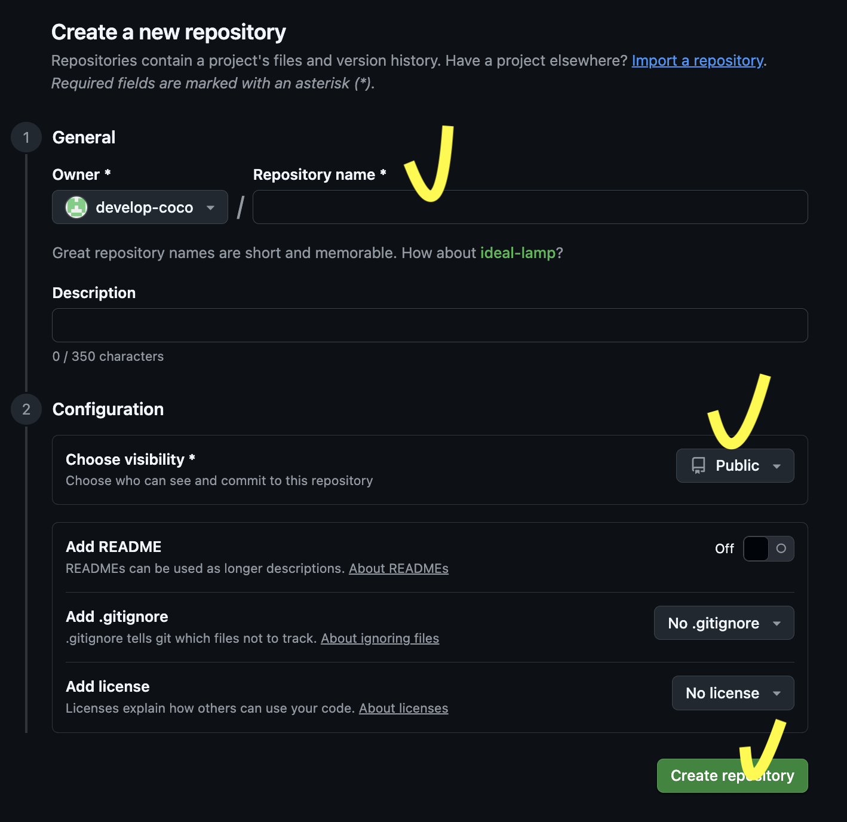Screen dimensions: 847x822
Task: Click inside the Description text field
Action: coord(429,325)
